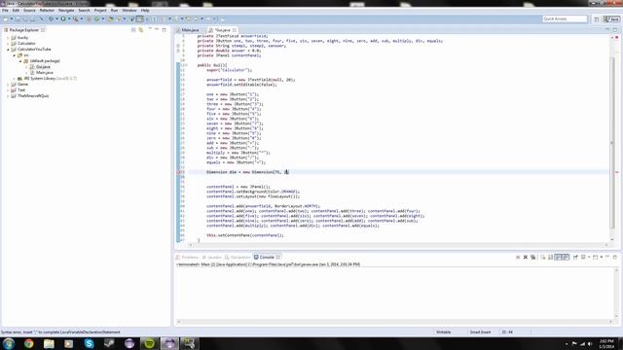
Task: Expand the Game project node
Action: coord(8,85)
